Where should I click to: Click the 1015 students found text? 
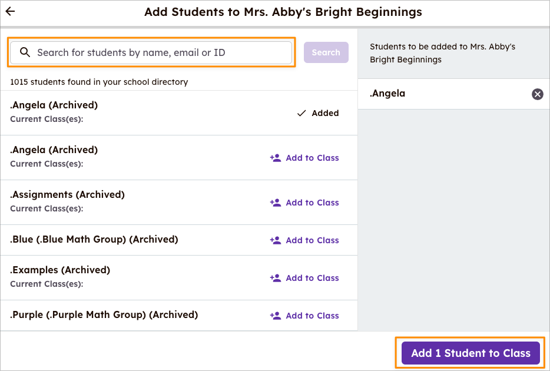(x=99, y=82)
